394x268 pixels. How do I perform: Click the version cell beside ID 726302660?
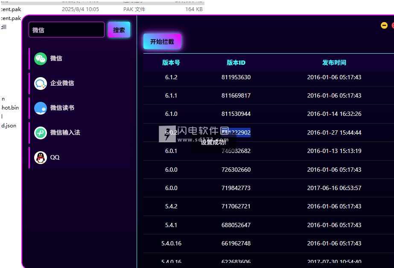tap(171, 170)
